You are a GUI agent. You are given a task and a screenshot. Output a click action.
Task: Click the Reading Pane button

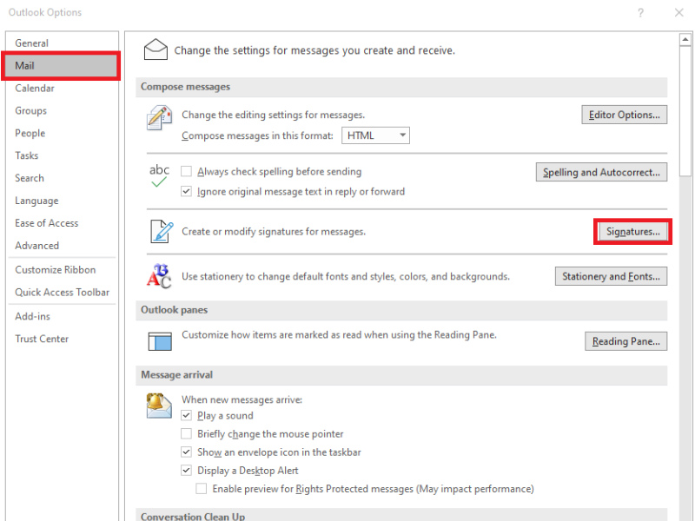coord(625,341)
